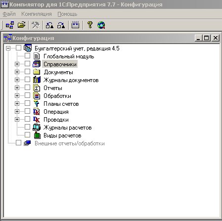Select the Отчеты tree item
Image resolution: width=222 pixels, height=221 pixels.
pyautogui.click(x=53, y=88)
